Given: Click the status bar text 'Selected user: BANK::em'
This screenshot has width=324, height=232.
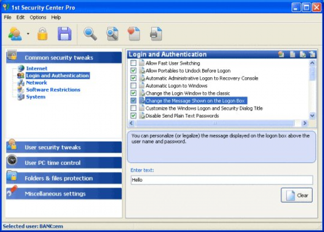Looking at the screenshot, I should (33, 226).
